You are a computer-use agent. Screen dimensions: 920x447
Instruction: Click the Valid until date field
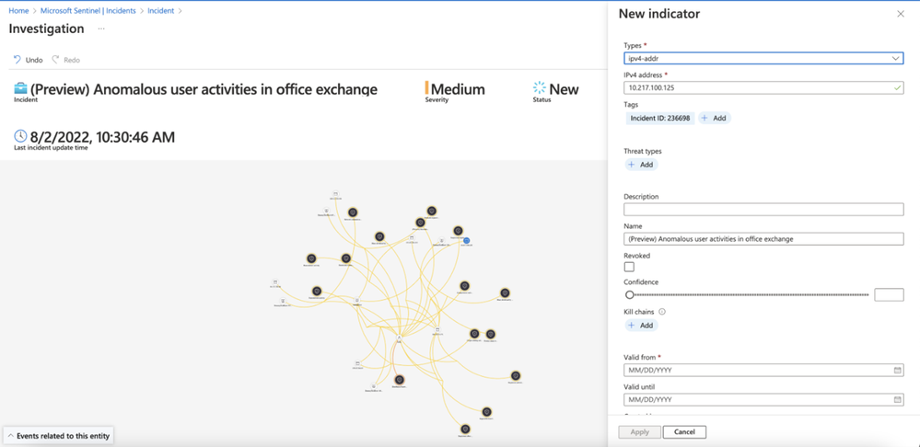point(763,399)
